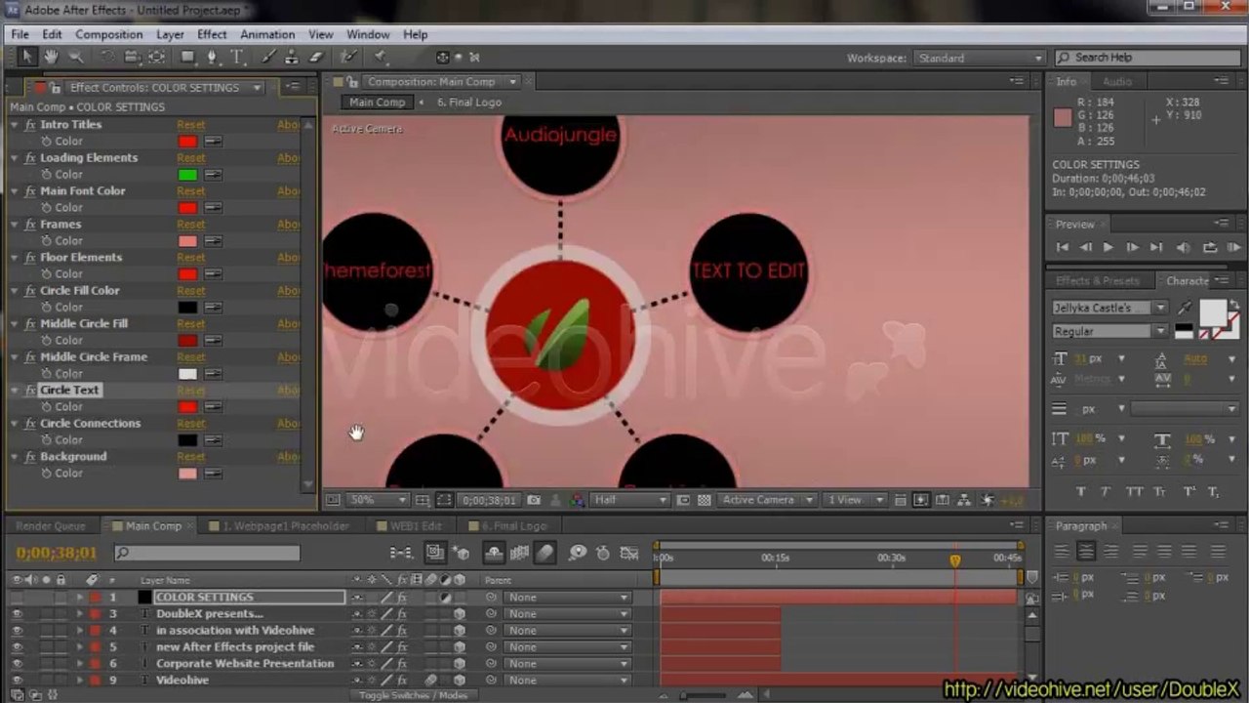Select the Rectangle shape tool
Screen dimensions: 1249x703
(188, 57)
